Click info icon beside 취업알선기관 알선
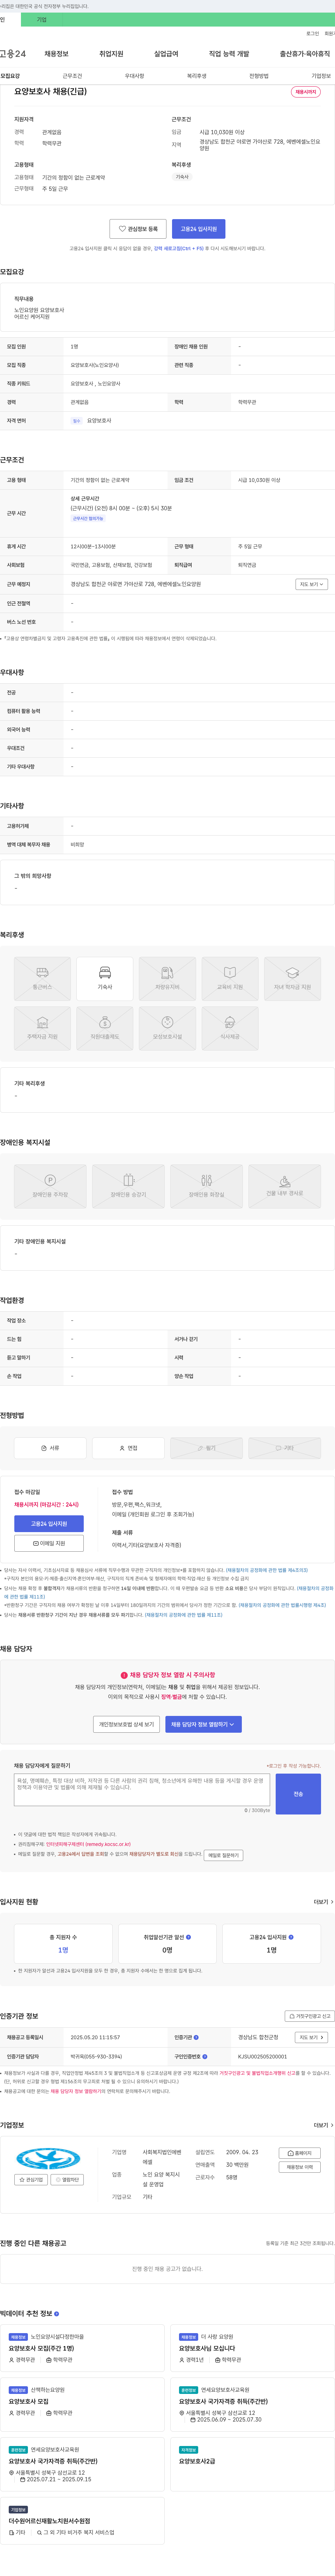 coord(188,1937)
